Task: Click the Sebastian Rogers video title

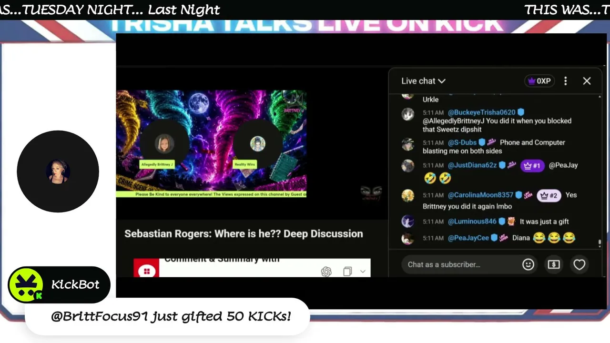Action: pyautogui.click(x=244, y=234)
